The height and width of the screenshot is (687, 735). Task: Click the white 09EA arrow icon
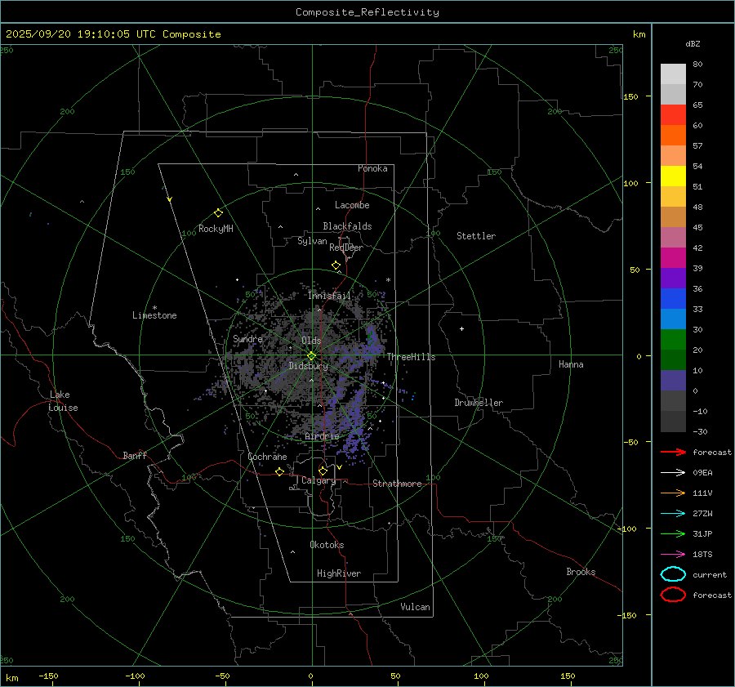tap(672, 472)
